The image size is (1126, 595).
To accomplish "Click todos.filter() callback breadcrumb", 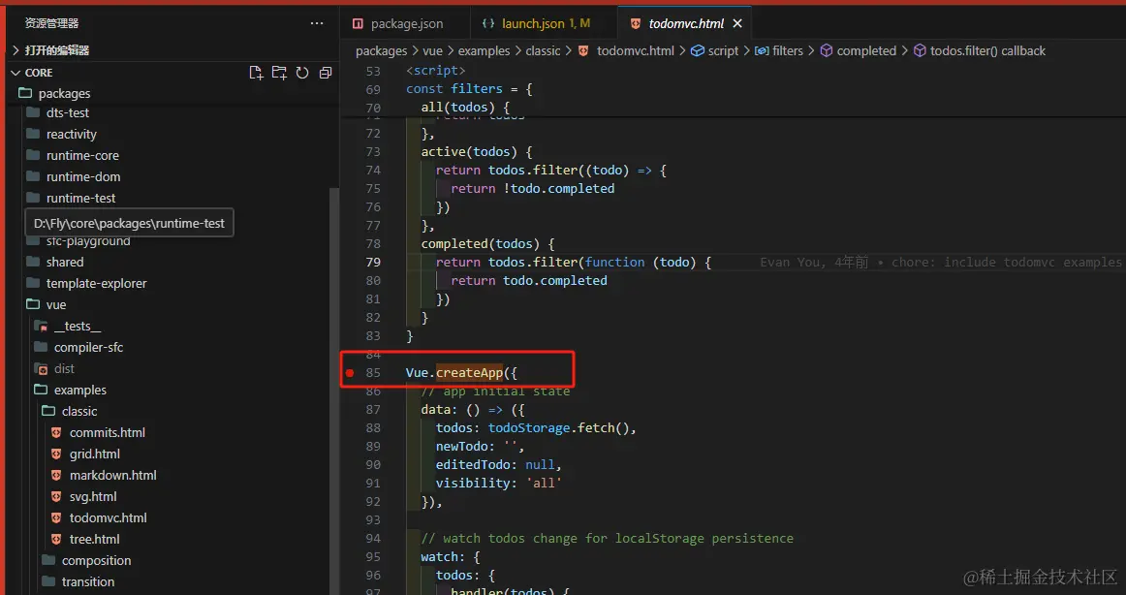I will tap(980, 51).
